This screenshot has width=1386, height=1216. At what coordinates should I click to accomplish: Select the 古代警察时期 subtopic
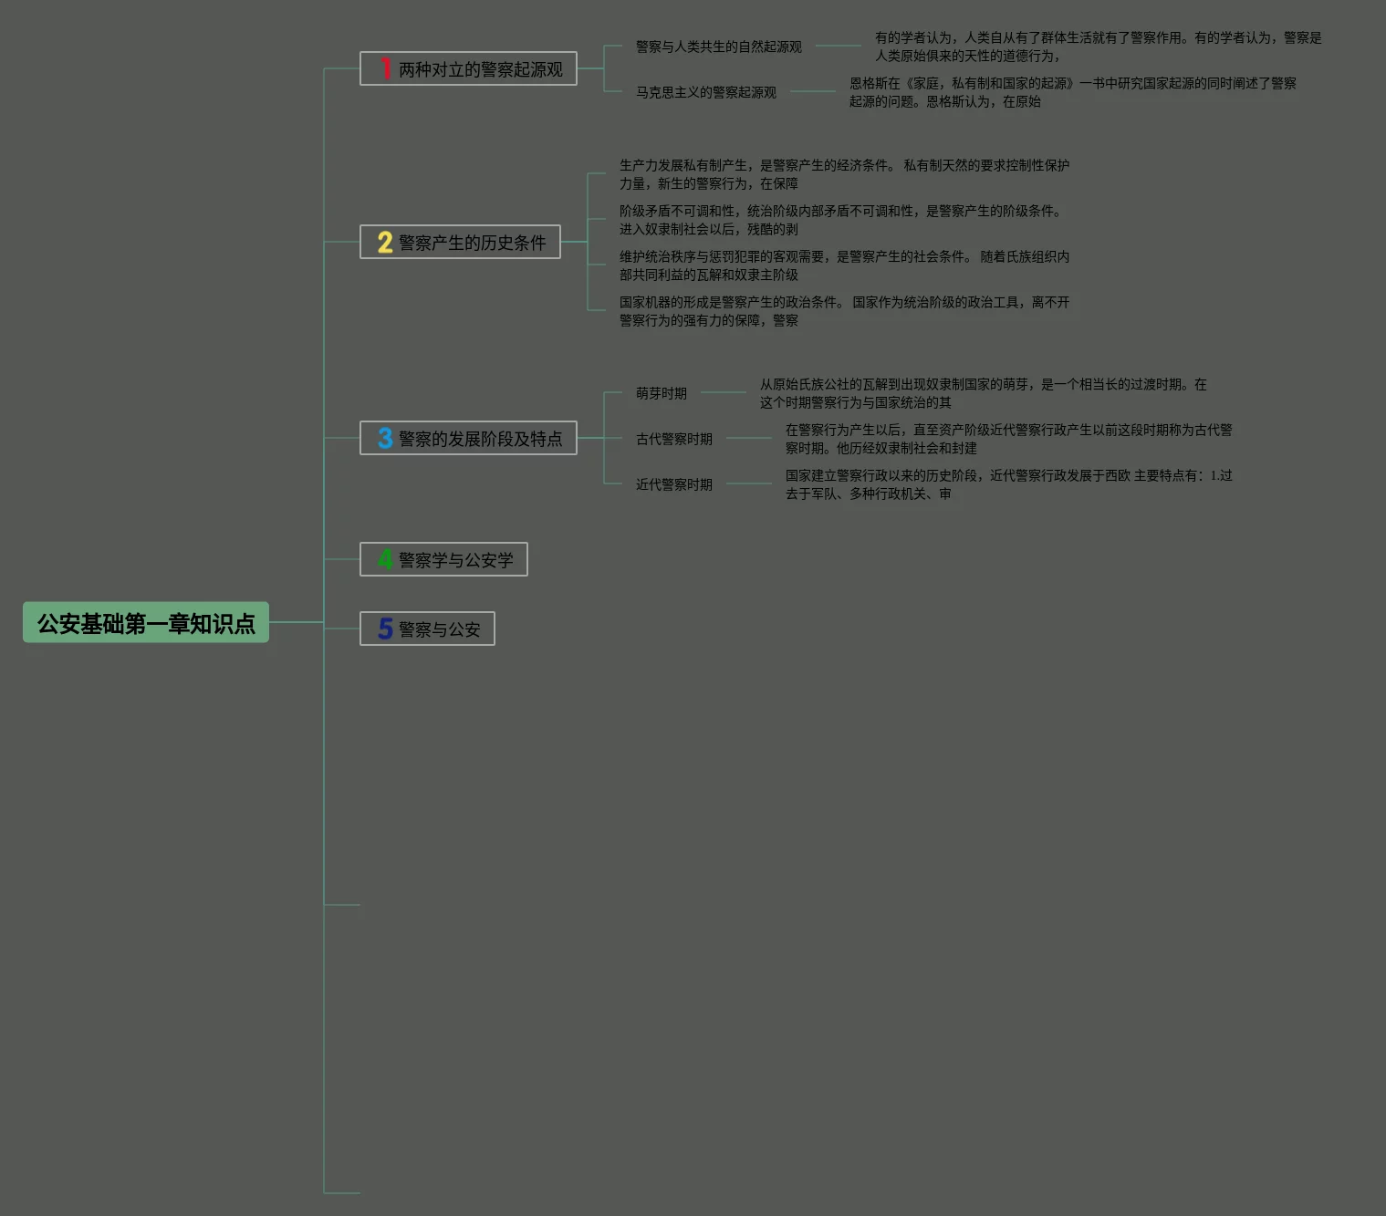[x=673, y=439]
